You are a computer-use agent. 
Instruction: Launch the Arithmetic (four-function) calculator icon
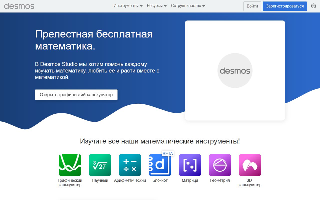130,165
